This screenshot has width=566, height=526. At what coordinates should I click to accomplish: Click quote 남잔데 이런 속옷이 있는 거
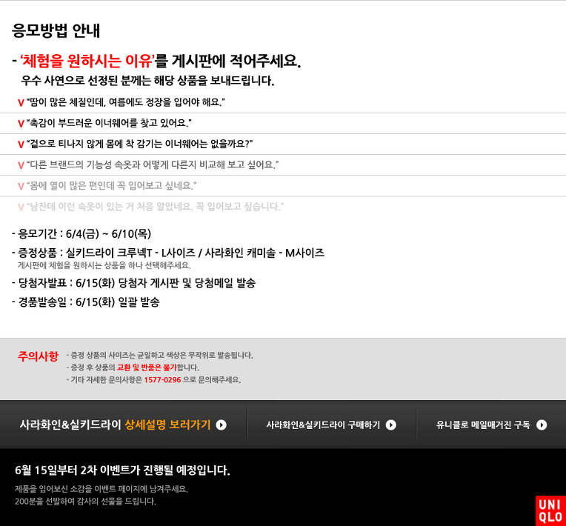tap(155, 207)
